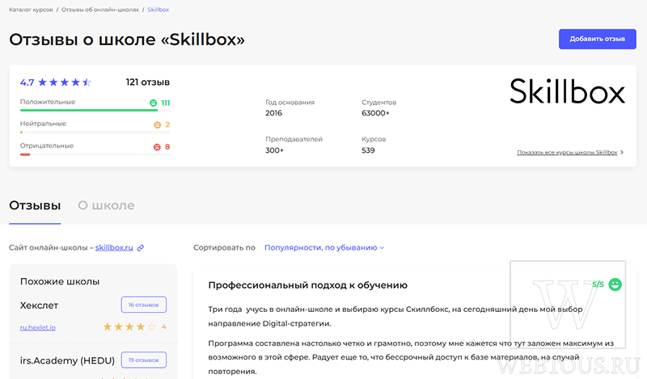The image size is (647, 379).
Task: Click the 'Skillbox' breadcrumb item
Action: (x=158, y=10)
